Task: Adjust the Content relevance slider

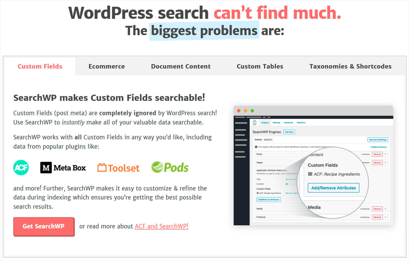Action: (x=291, y=184)
